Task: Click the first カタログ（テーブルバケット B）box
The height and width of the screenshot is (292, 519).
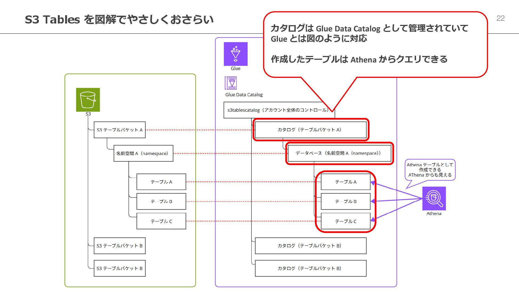Action: click(x=310, y=246)
